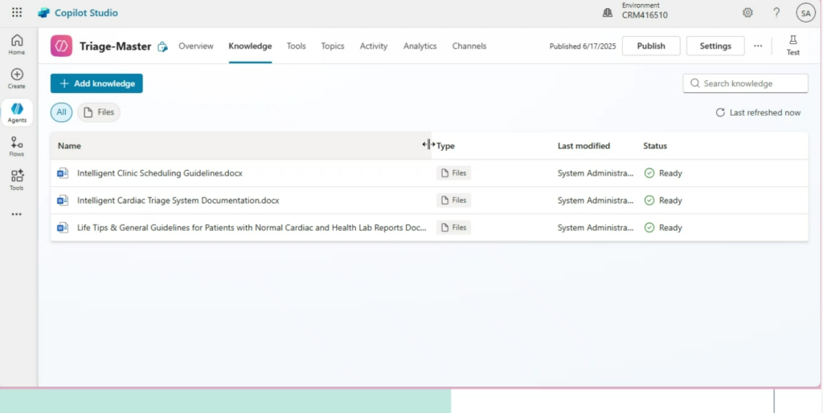The image size is (823, 413).
Task: Open the Channels tab
Action: pos(469,46)
